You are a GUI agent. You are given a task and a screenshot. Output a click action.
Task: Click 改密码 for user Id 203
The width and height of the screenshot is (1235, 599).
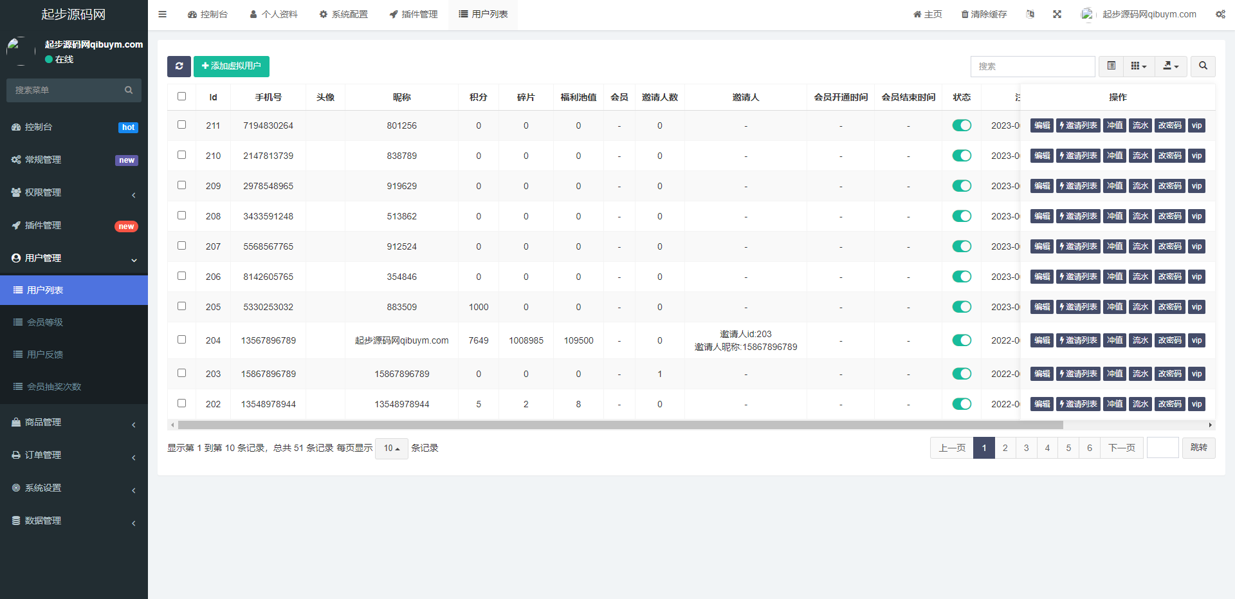coord(1170,374)
